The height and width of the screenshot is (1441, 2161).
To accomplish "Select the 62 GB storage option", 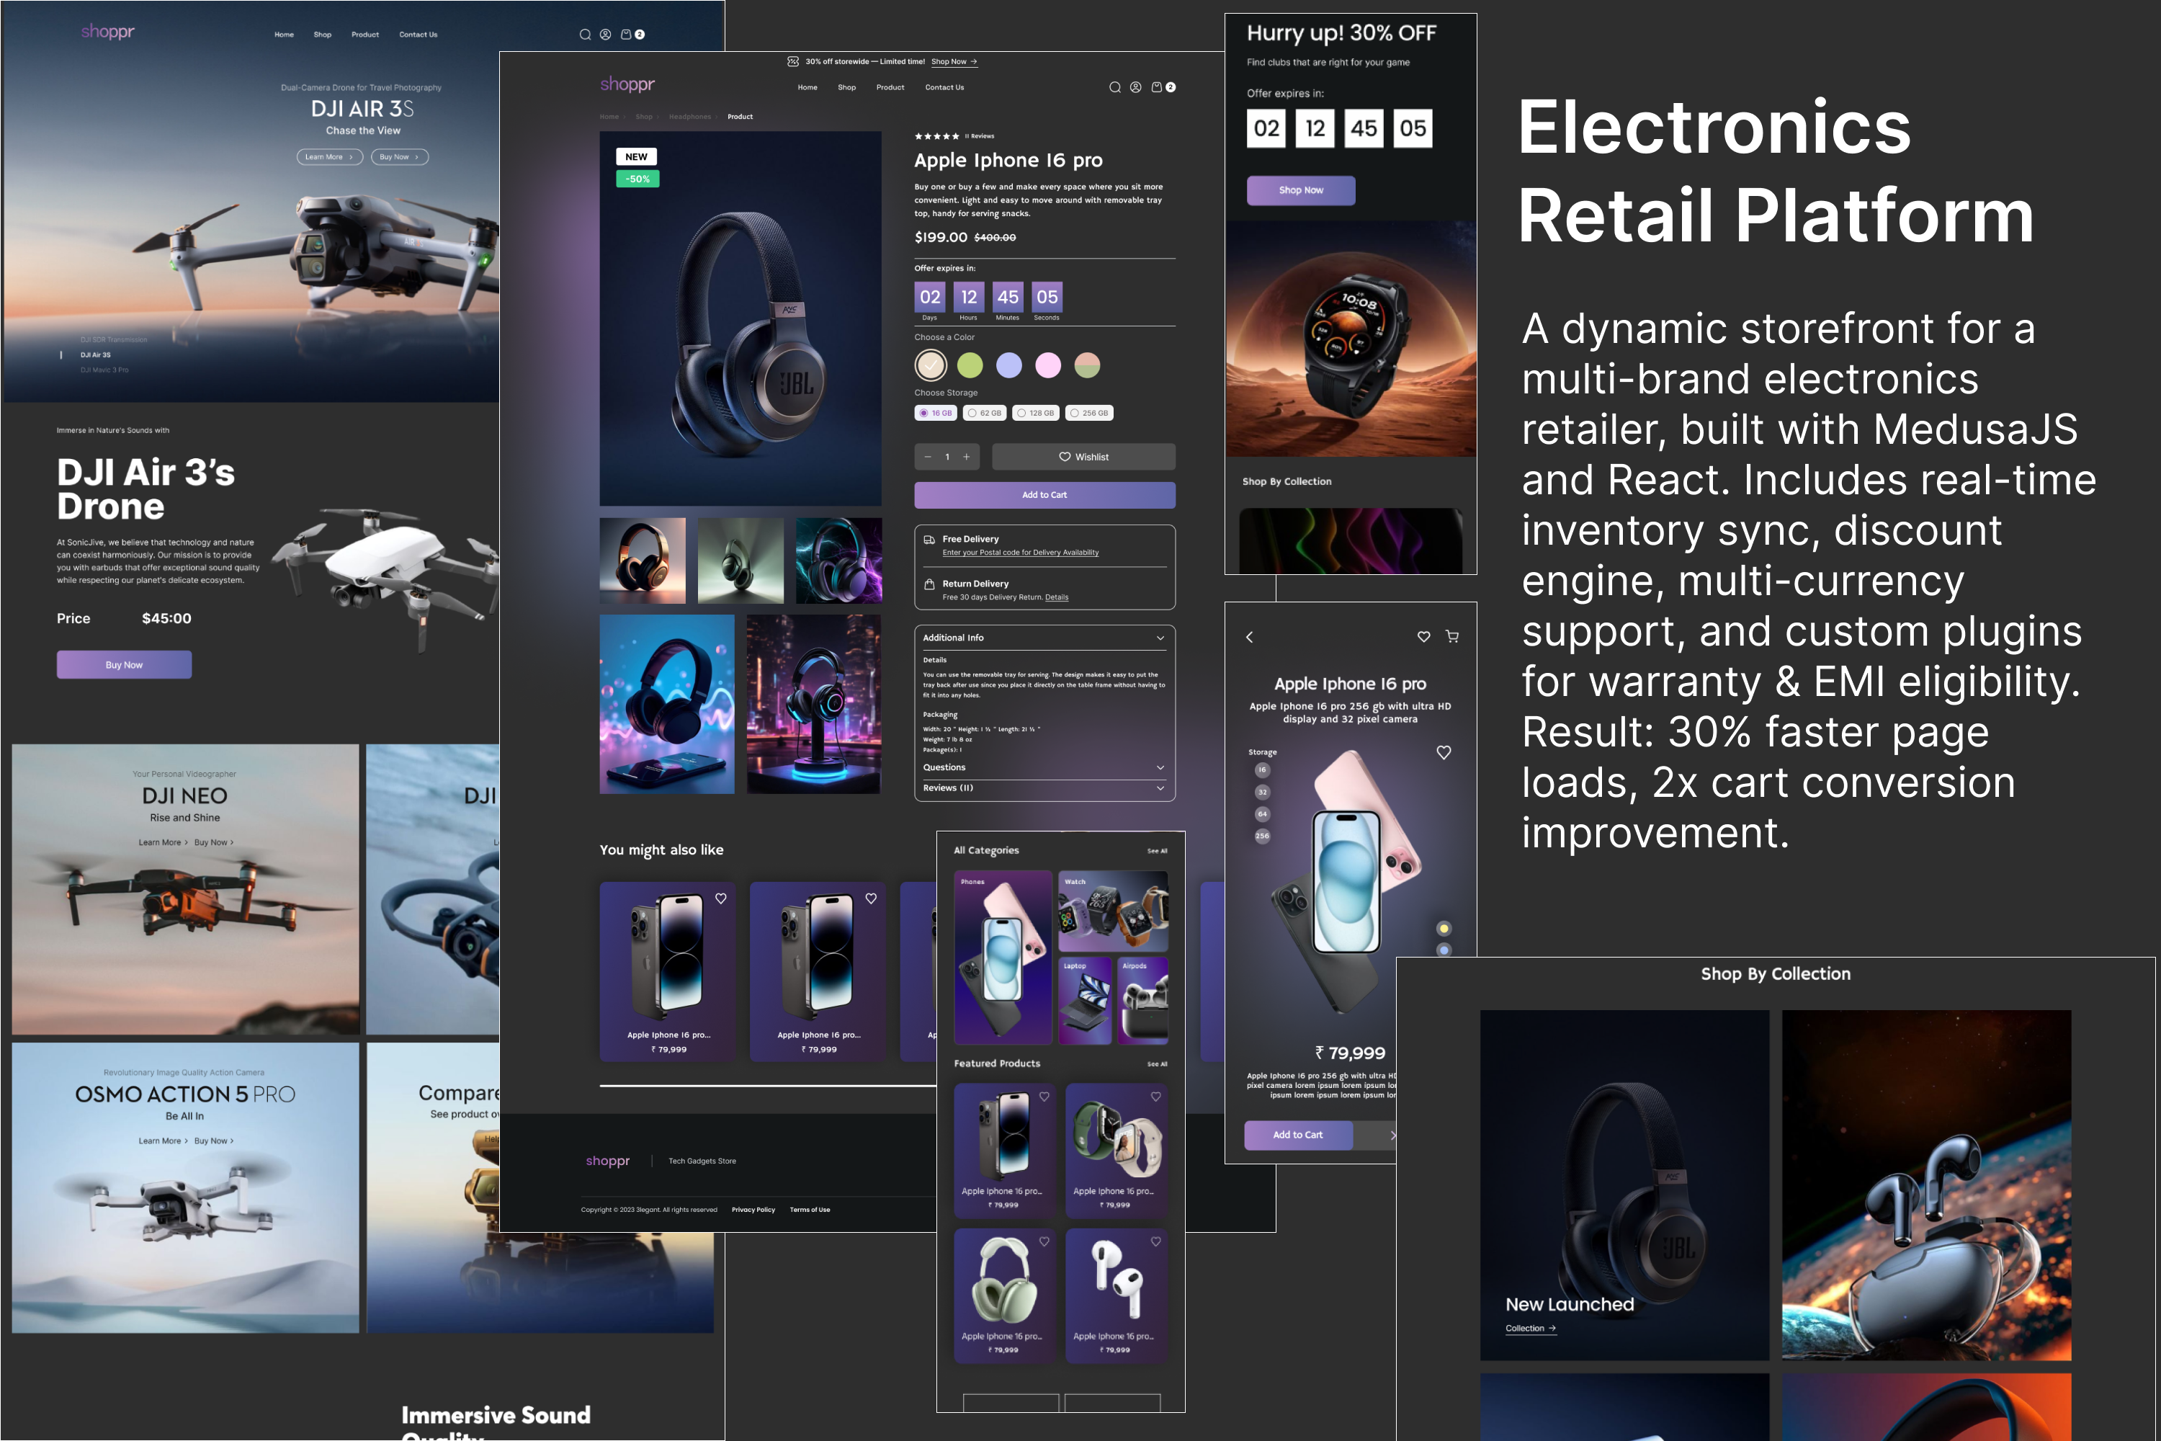I will tap(985, 414).
